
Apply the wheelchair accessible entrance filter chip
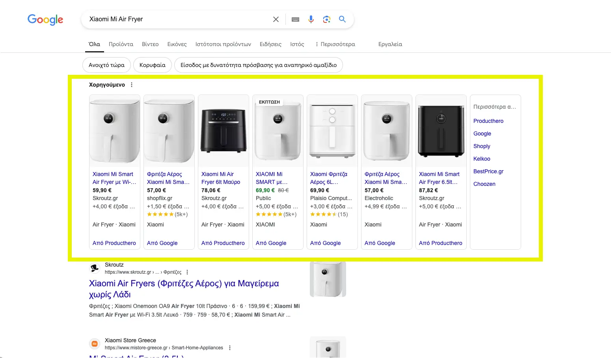tap(259, 65)
